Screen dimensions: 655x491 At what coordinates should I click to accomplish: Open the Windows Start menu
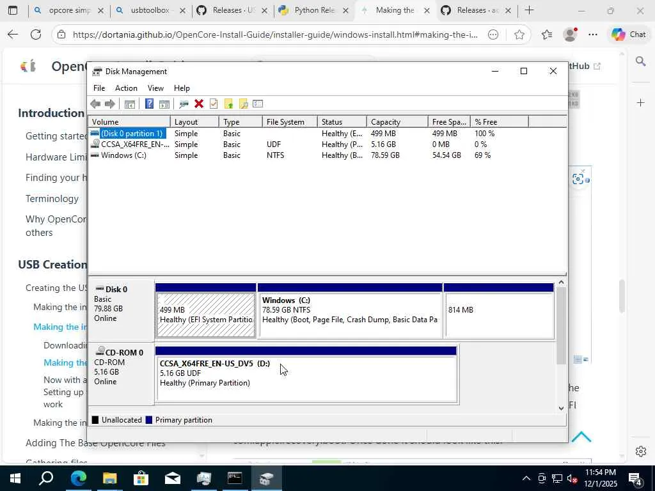pyautogui.click(x=15, y=478)
